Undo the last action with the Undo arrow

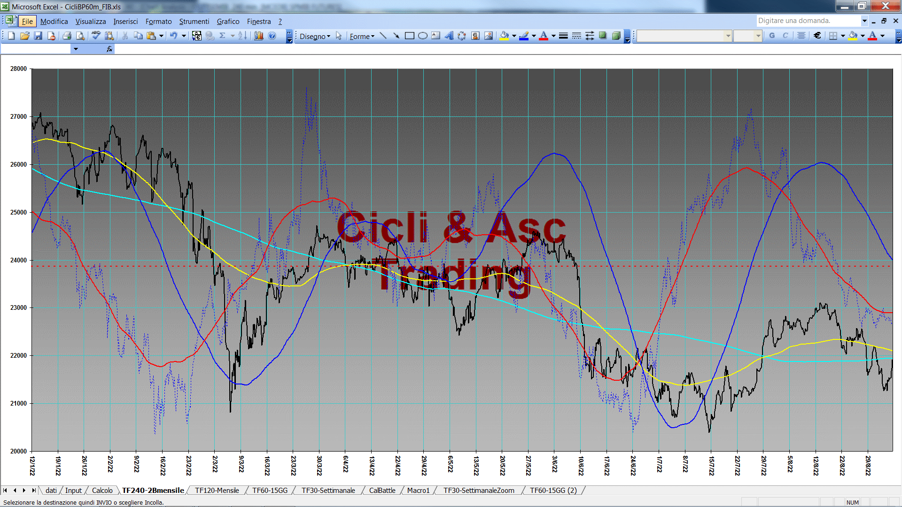tap(173, 36)
